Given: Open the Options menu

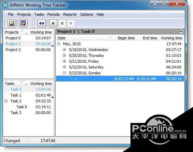Looking at the screenshot, I should 87,14.
